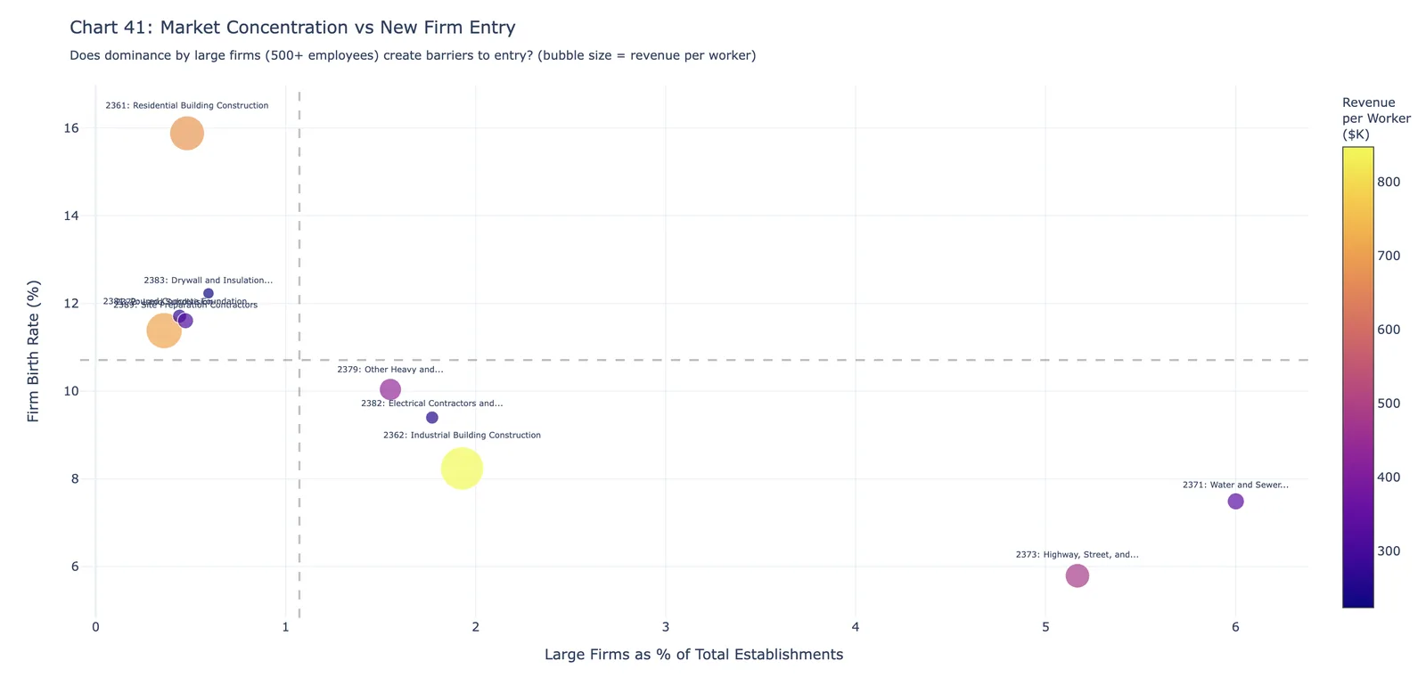Select the Highway, Street bubble
1426x677 pixels.
click(x=1078, y=575)
